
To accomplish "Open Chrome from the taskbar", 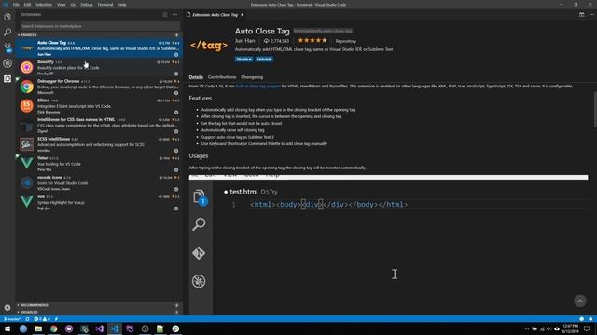I will pos(54,328).
